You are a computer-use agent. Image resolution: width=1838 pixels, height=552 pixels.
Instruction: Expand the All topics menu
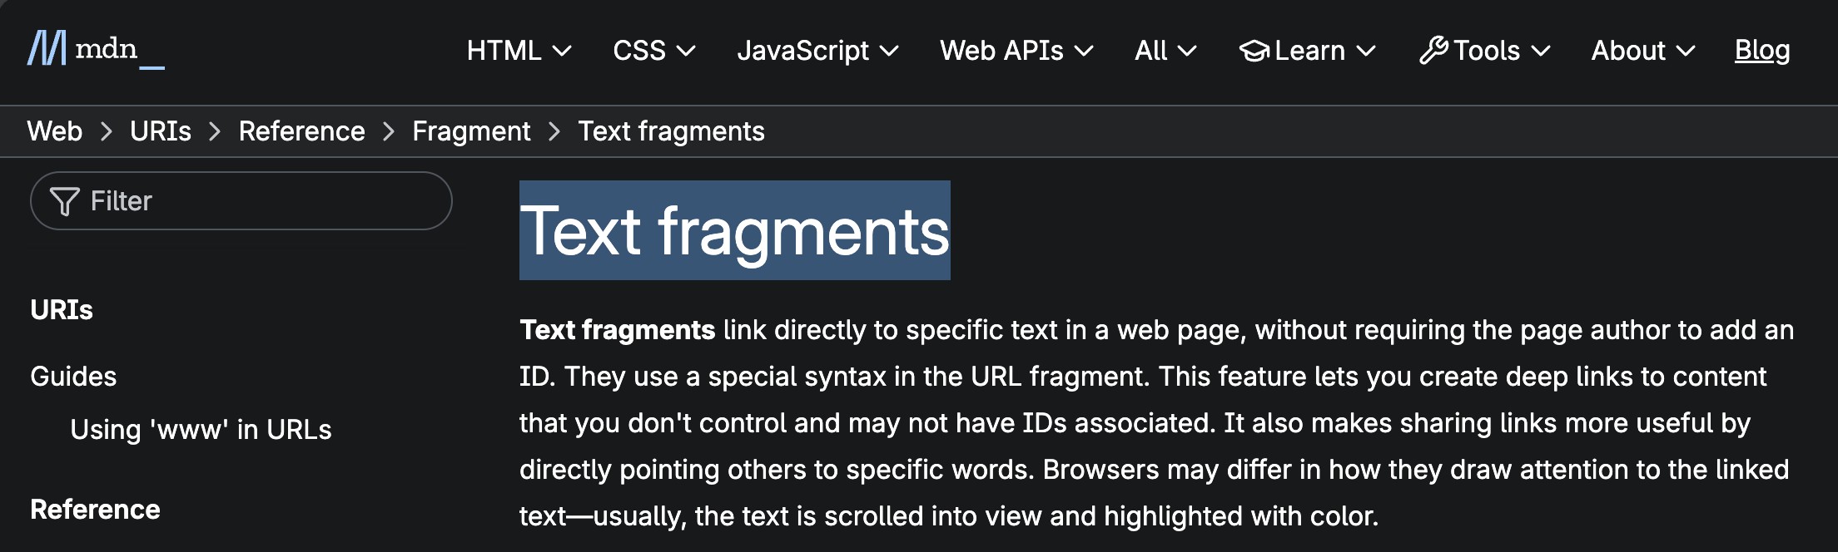coord(1165,51)
